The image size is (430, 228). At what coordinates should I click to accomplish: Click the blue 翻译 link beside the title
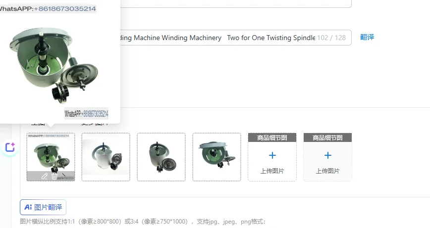coord(367,37)
